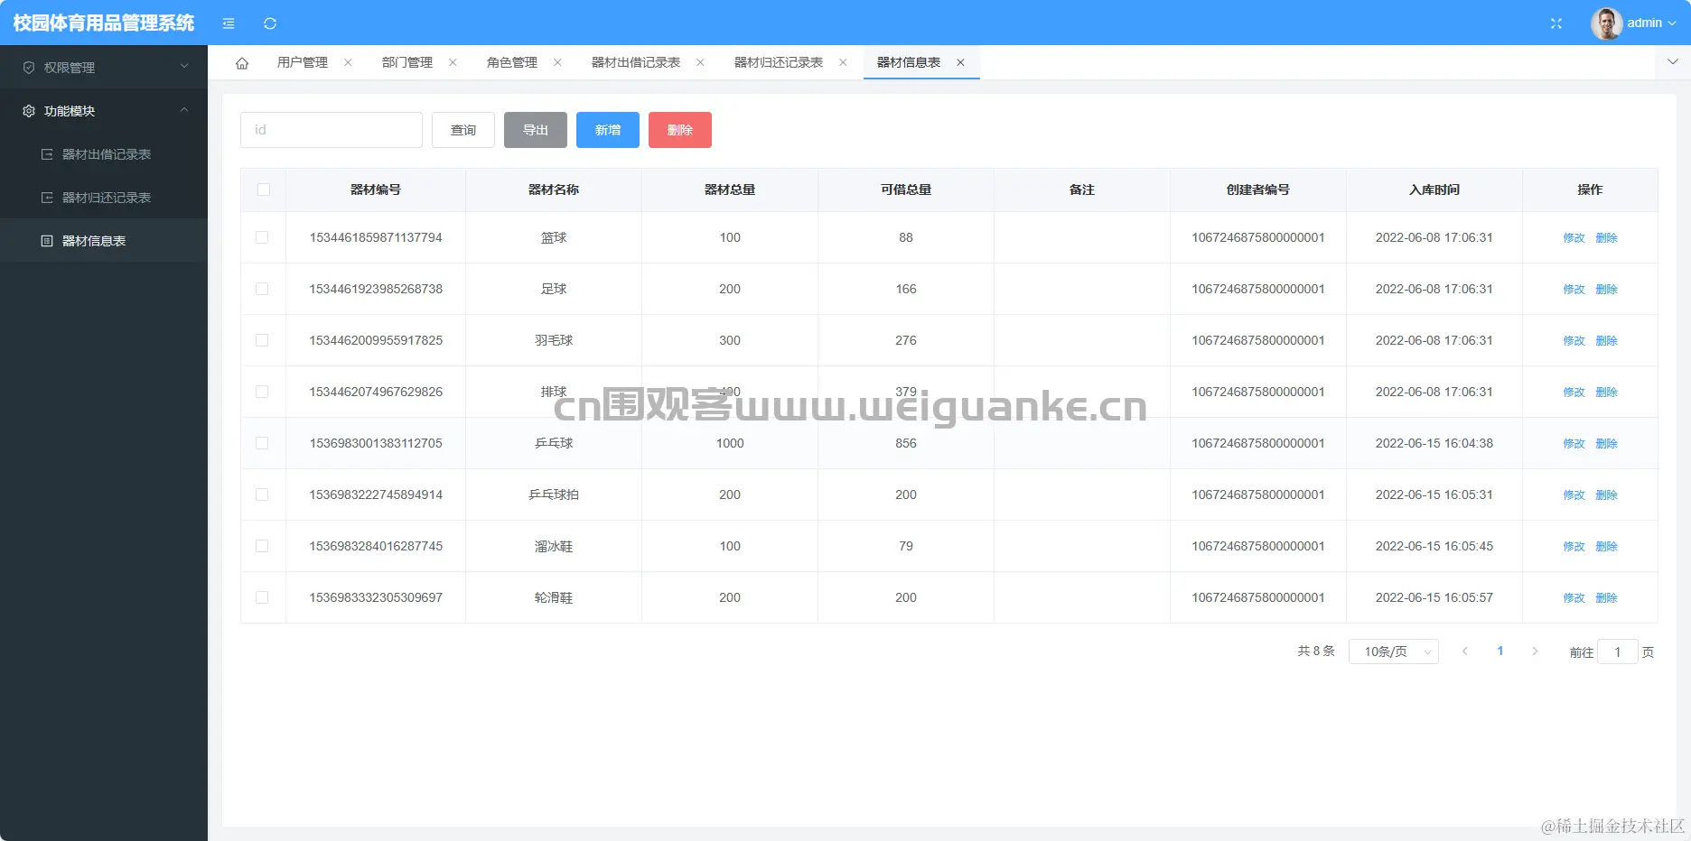This screenshot has height=841, width=1691.
Task: Click the 共 8 条 total count text
Action: click(x=1316, y=652)
